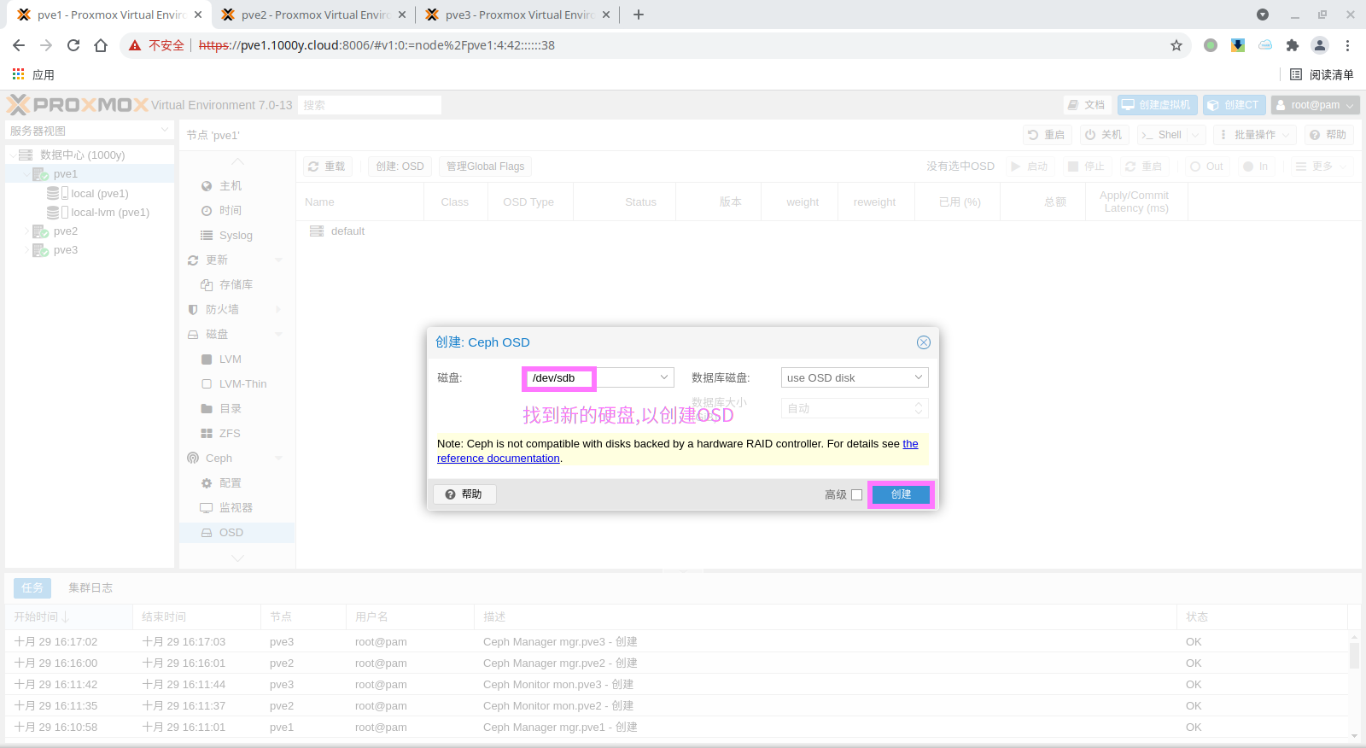Viewport: 1366px width, 748px height.
Task: Adjust the database size spinner arrows
Action: (x=918, y=408)
